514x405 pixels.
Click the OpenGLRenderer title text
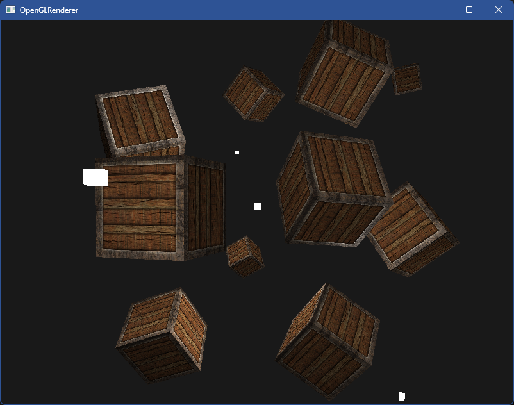[49, 10]
